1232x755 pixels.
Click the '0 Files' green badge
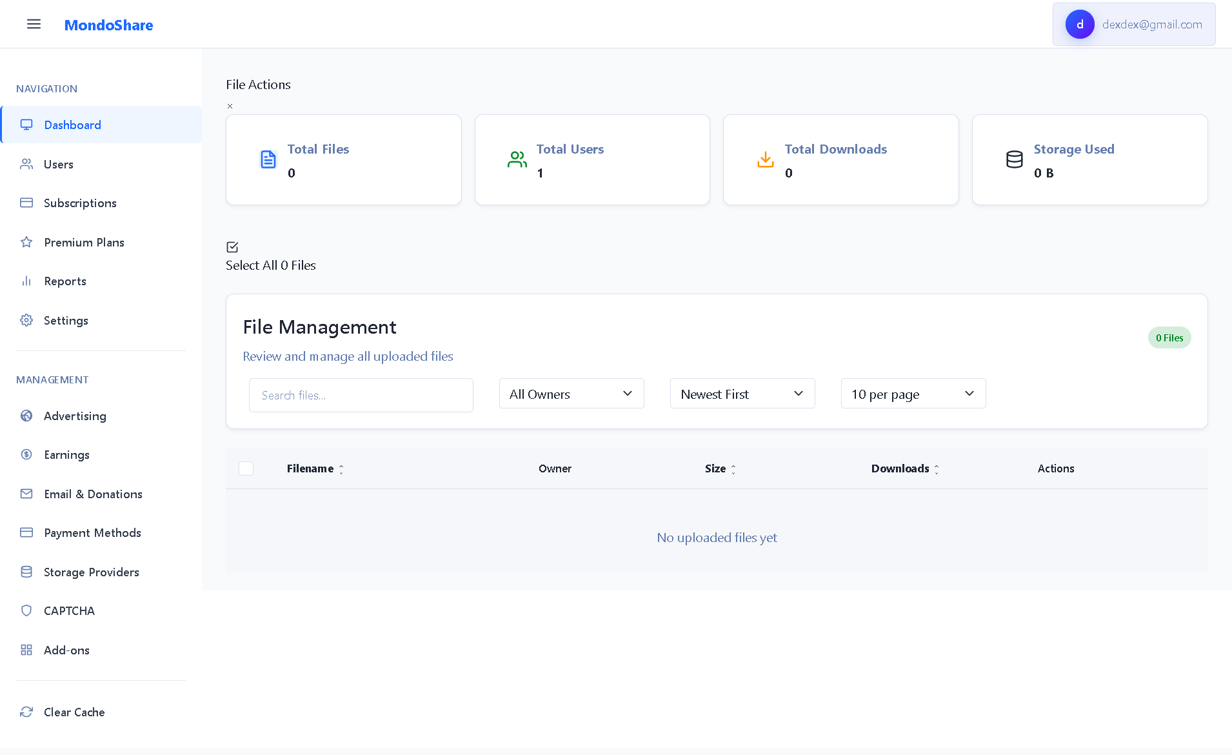pyautogui.click(x=1169, y=337)
